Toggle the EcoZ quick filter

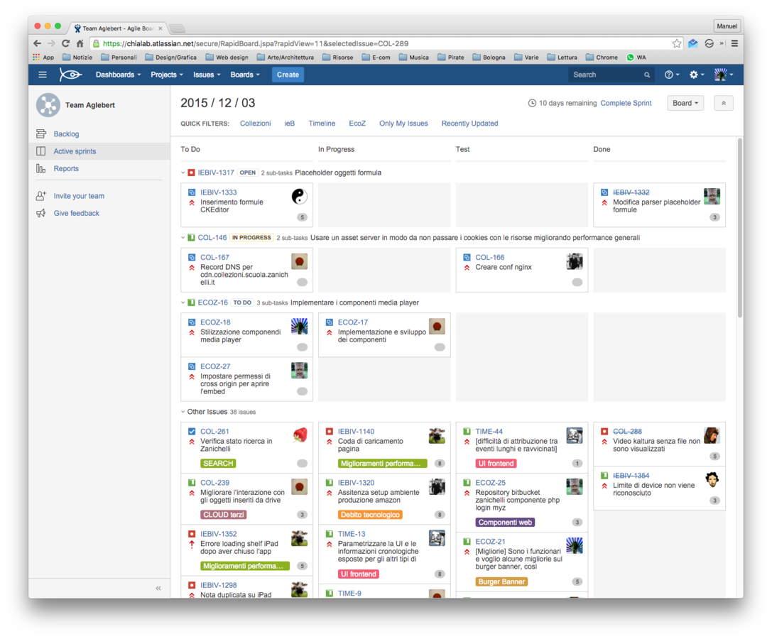click(357, 123)
